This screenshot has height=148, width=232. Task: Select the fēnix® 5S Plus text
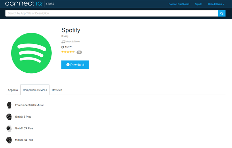click(24, 128)
